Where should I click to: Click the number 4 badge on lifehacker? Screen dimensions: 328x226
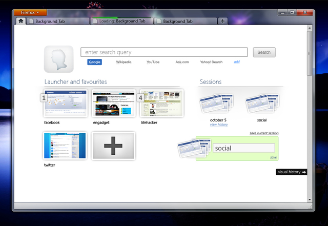point(140,98)
